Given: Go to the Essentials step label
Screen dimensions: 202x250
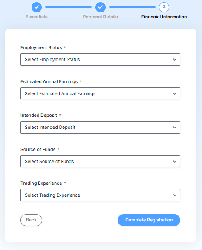Looking at the screenshot, I should [x=37, y=17].
